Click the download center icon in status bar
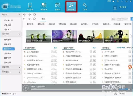Viewport: 133px width, 96px height. point(115,94)
